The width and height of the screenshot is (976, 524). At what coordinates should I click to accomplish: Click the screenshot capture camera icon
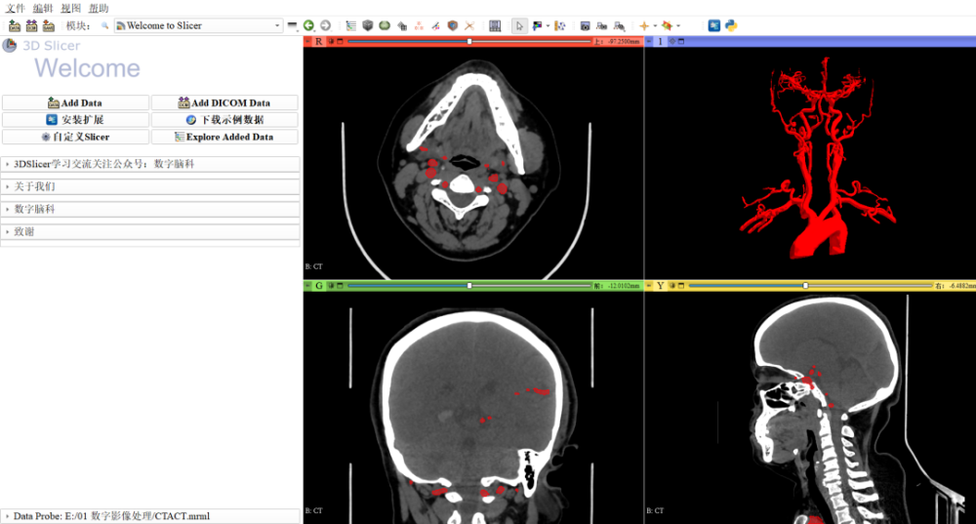[x=586, y=25]
